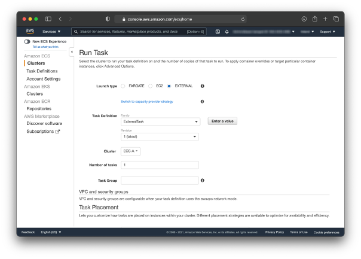Open Safari downloads icon

[x=304, y=19]
